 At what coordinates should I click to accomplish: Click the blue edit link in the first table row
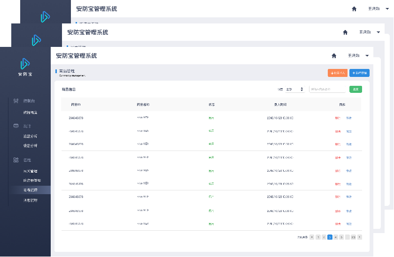(x=348, y=118)
